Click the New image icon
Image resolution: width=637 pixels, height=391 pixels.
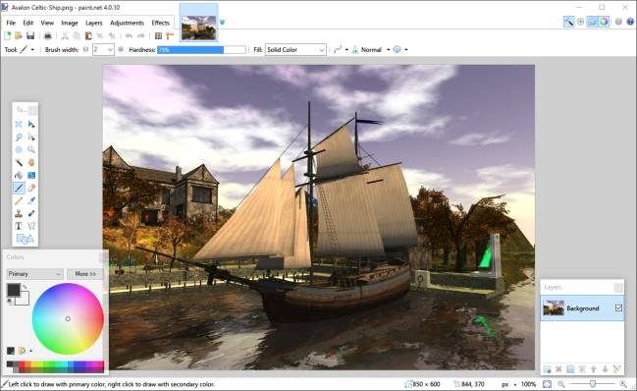click(7, 35)
